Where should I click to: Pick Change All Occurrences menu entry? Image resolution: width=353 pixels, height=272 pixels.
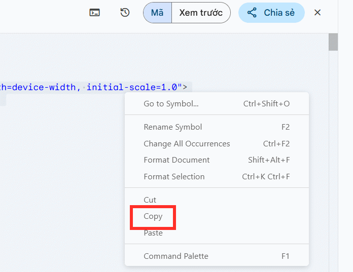(x=187, y=144)
